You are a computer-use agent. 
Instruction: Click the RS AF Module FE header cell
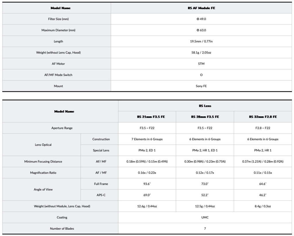(x=201, y=8)
